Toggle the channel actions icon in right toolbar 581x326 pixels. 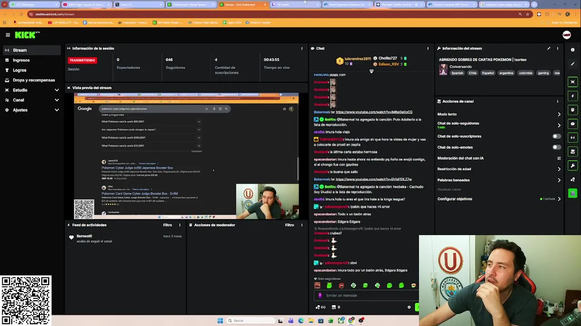pos(573,152)
